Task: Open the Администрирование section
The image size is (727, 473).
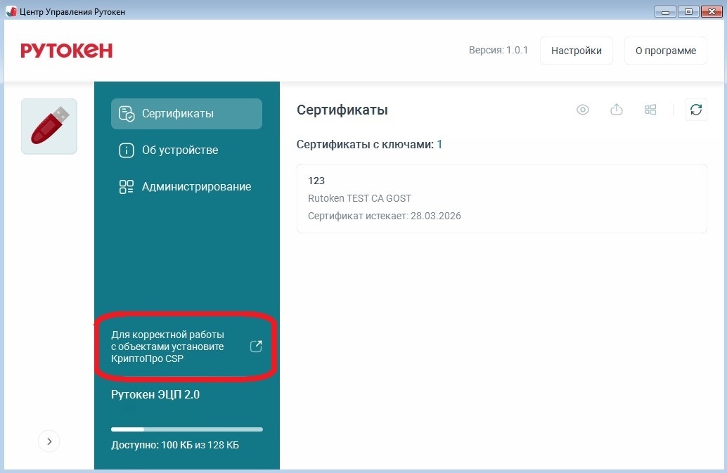Action: click(x=186, y=187)
